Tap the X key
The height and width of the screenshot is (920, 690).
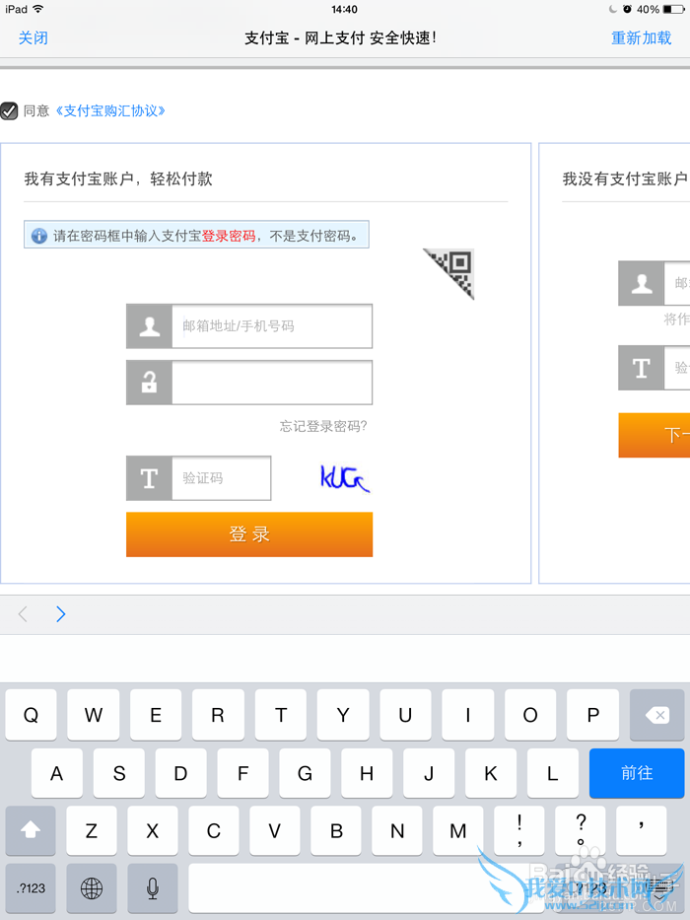(x=153, y=830)
